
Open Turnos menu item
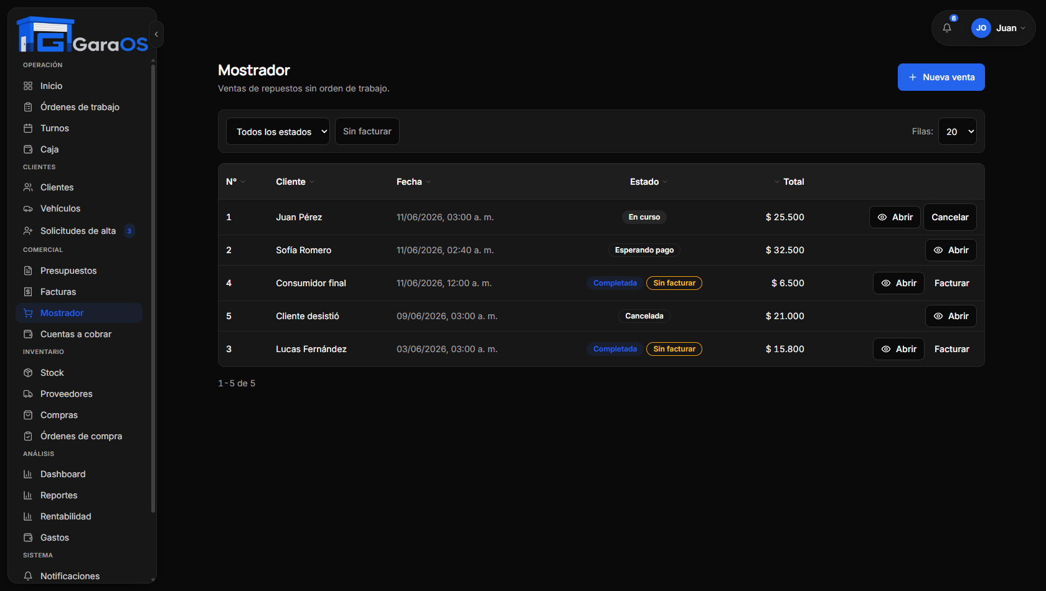[x=79, y=128]
